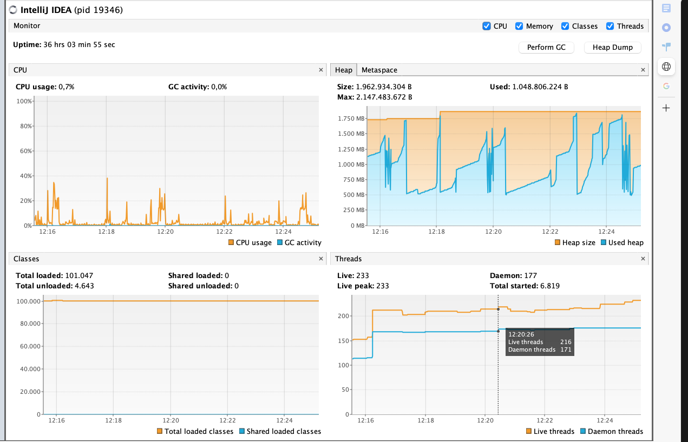Click the Live threads legend swatch
This screenshot has width=688, height=442.
(529, 431)
